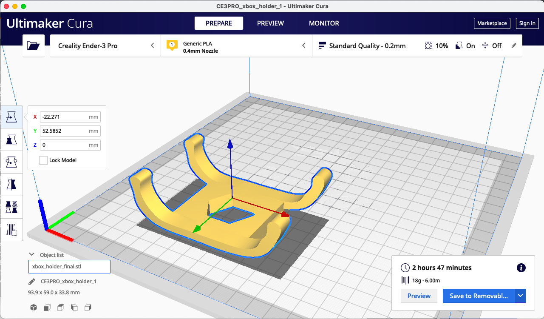The width and height of the screenshot is (544, 319).
Task: Click the 18g · 6.00m material usage text
Action: (x=426, y=280)
